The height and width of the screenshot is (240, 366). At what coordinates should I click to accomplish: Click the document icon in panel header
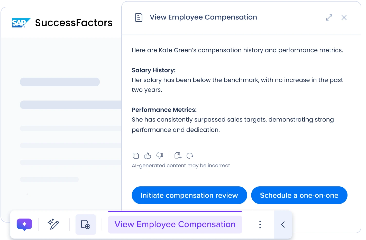(139, 17)
